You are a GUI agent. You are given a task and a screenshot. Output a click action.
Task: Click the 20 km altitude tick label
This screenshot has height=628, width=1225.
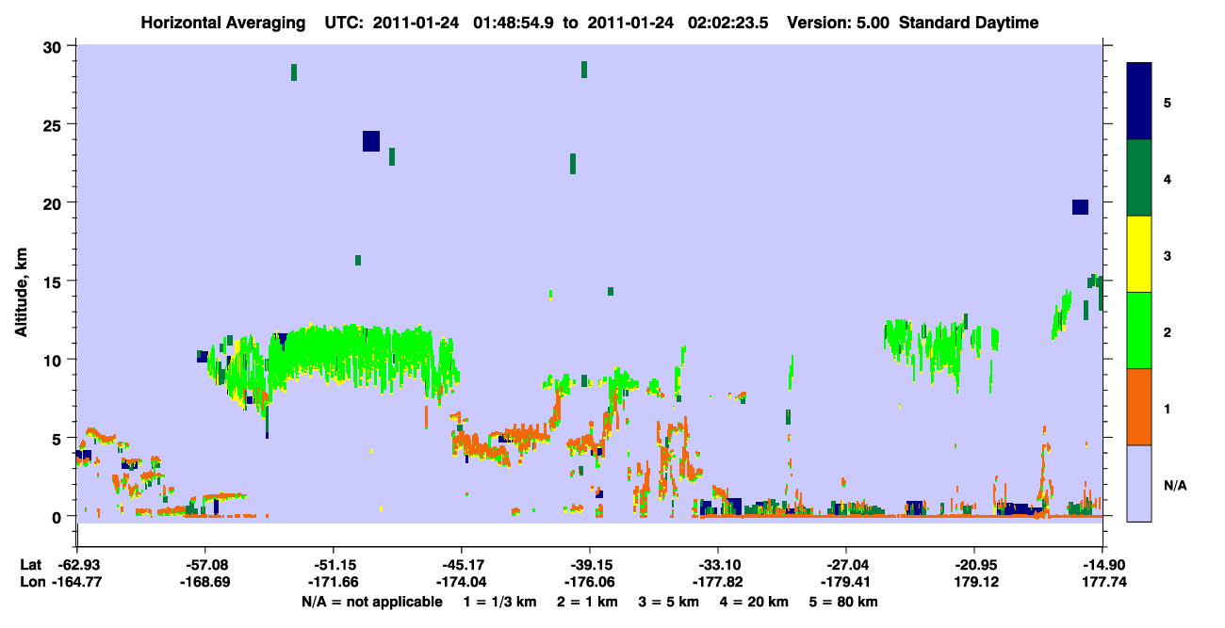54,203
